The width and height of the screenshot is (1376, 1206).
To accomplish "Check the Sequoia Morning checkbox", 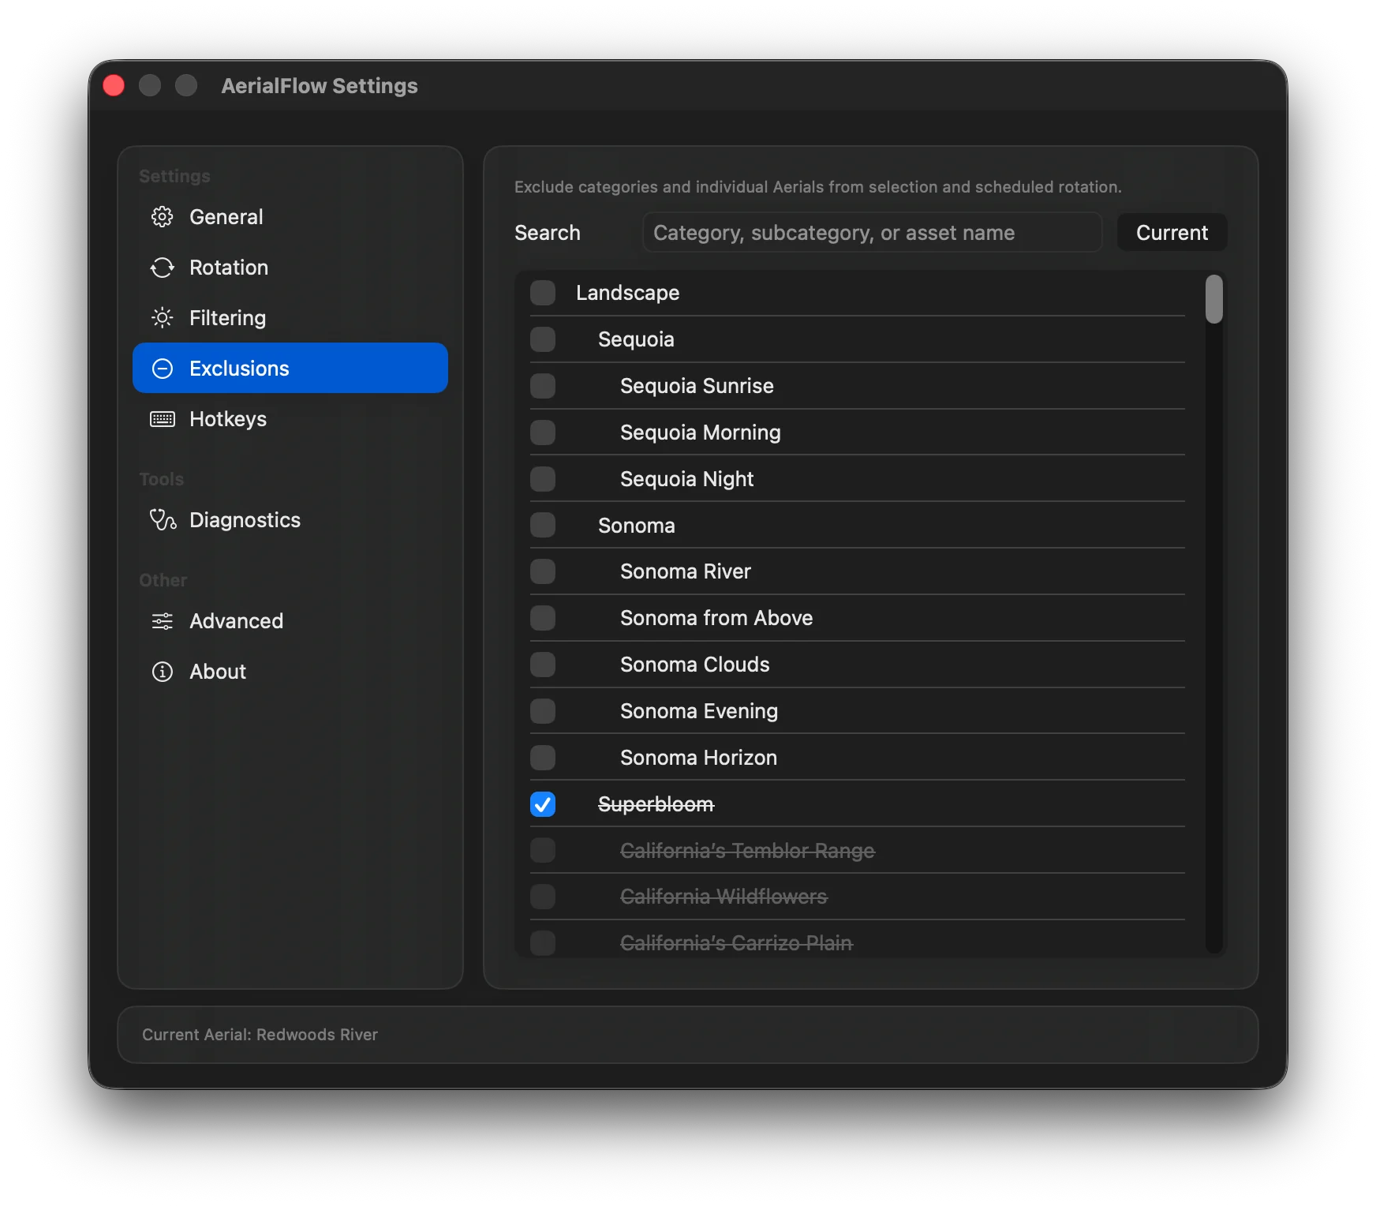I will 543,433.
